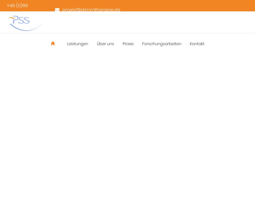Click the orange home icon

coord(53,43)
